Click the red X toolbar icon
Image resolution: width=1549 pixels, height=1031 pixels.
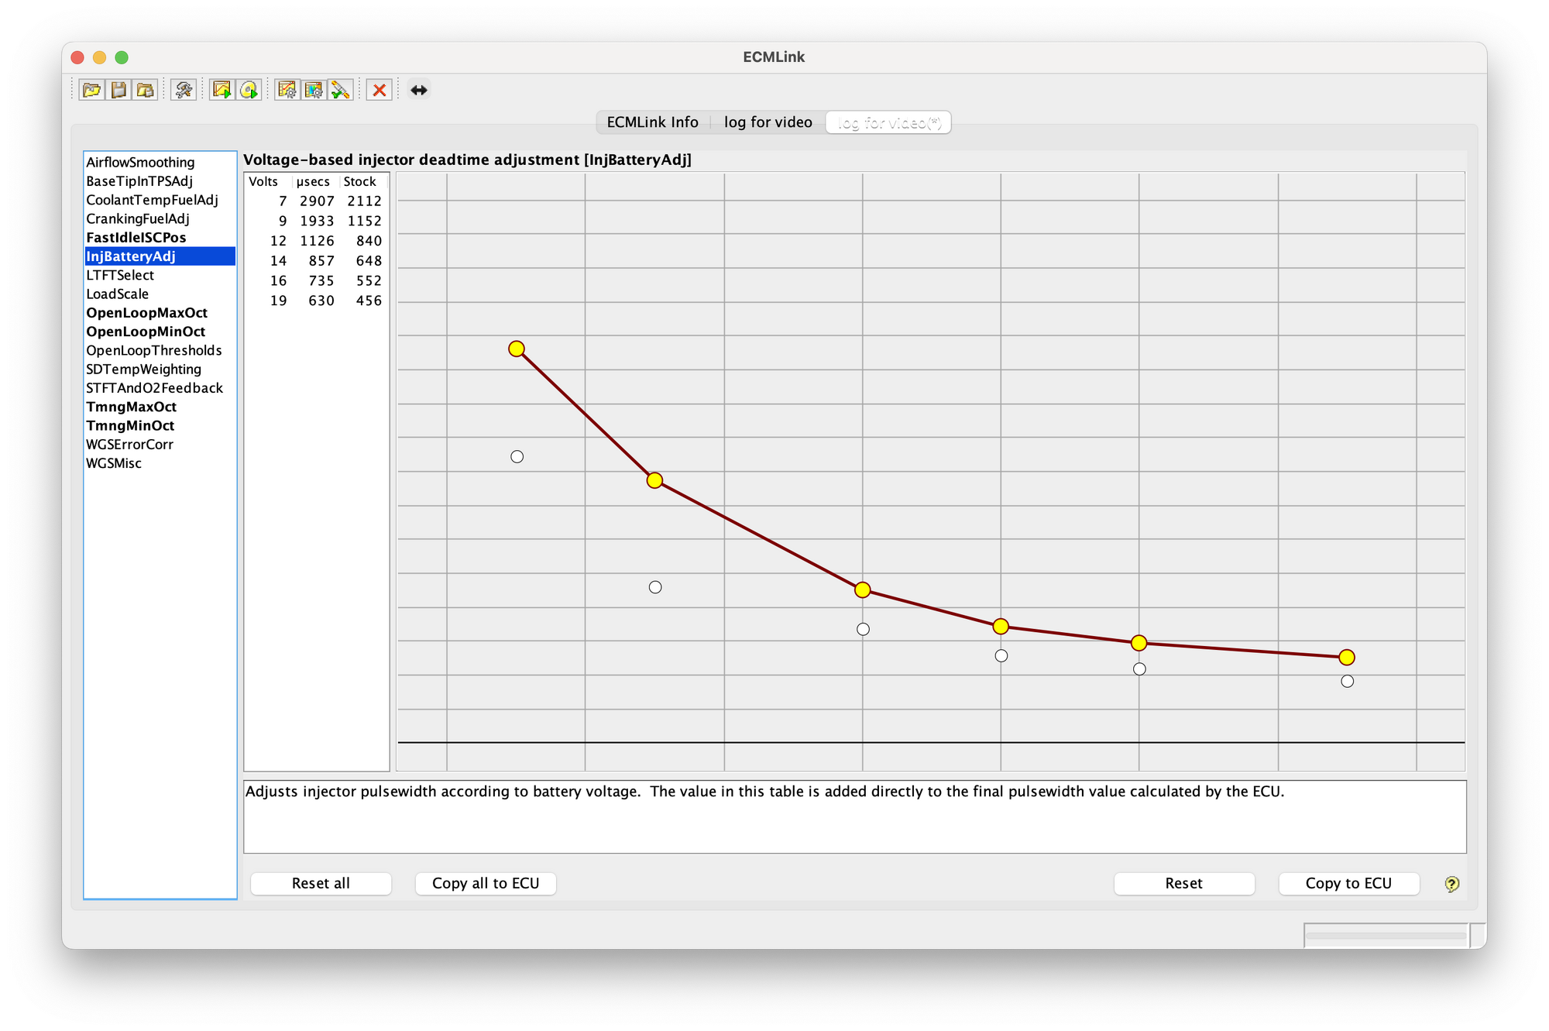click(x=379, y=90)
